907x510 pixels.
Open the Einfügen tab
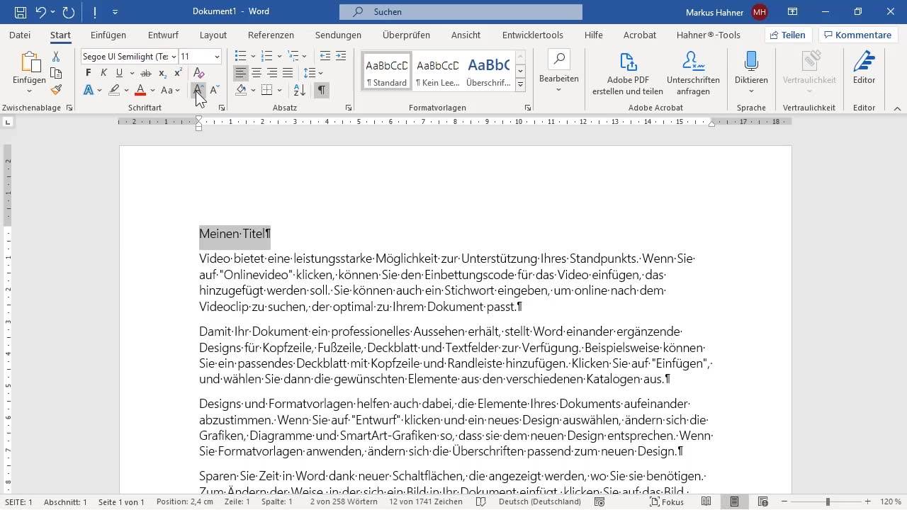108,35
